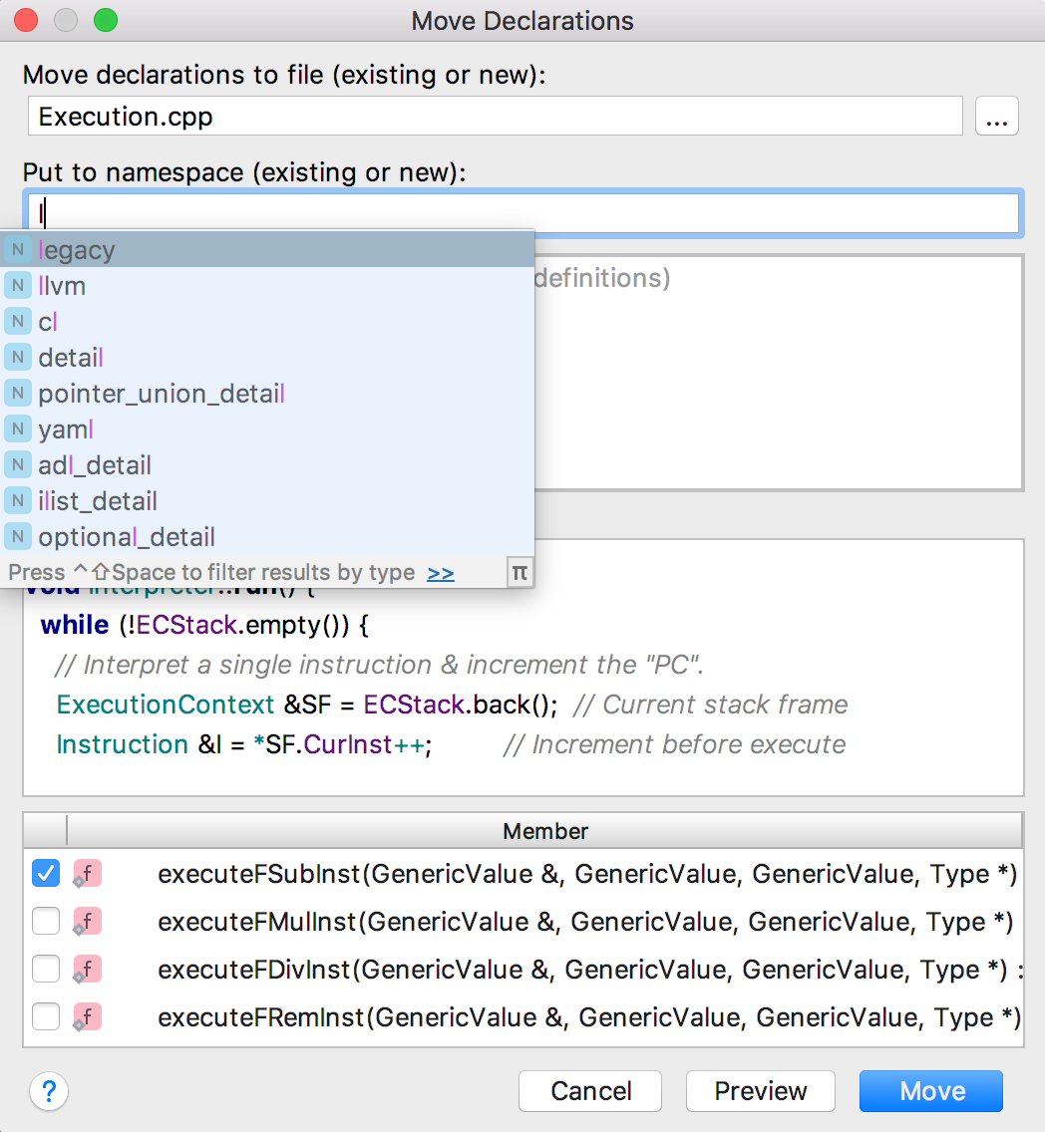The height and width of the screenshot is (1132, 1045).
Task: Follow the >> link in popup footer
Action: click(x=441, y=573)
